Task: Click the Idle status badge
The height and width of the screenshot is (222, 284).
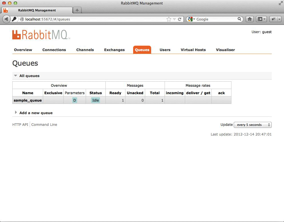Action: click(x=96, y=100)
